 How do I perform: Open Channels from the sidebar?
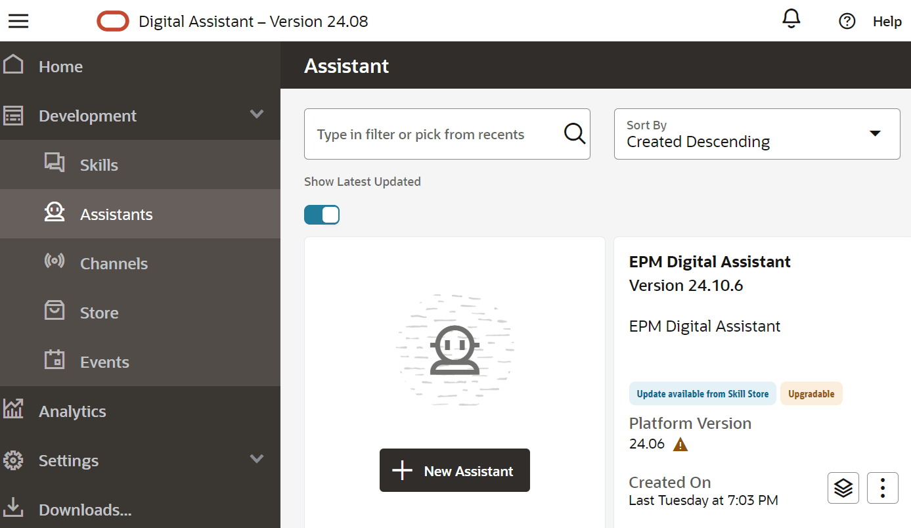tap(114, 263)
